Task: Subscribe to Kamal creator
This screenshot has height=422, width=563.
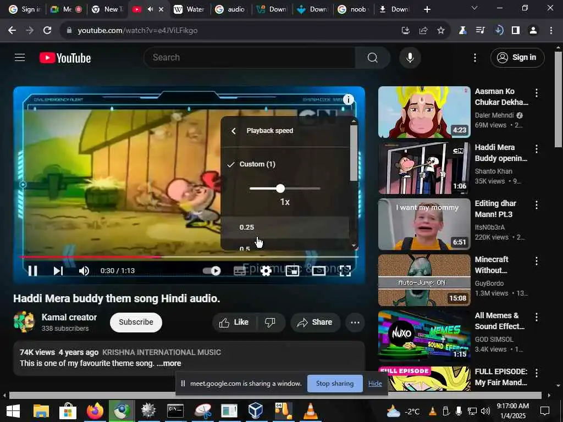Action: tap(136, 322)
